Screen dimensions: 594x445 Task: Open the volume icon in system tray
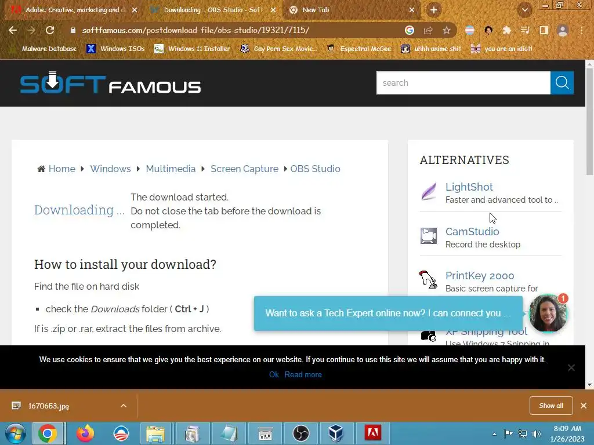pyautogui.click(x=537, y=434)
